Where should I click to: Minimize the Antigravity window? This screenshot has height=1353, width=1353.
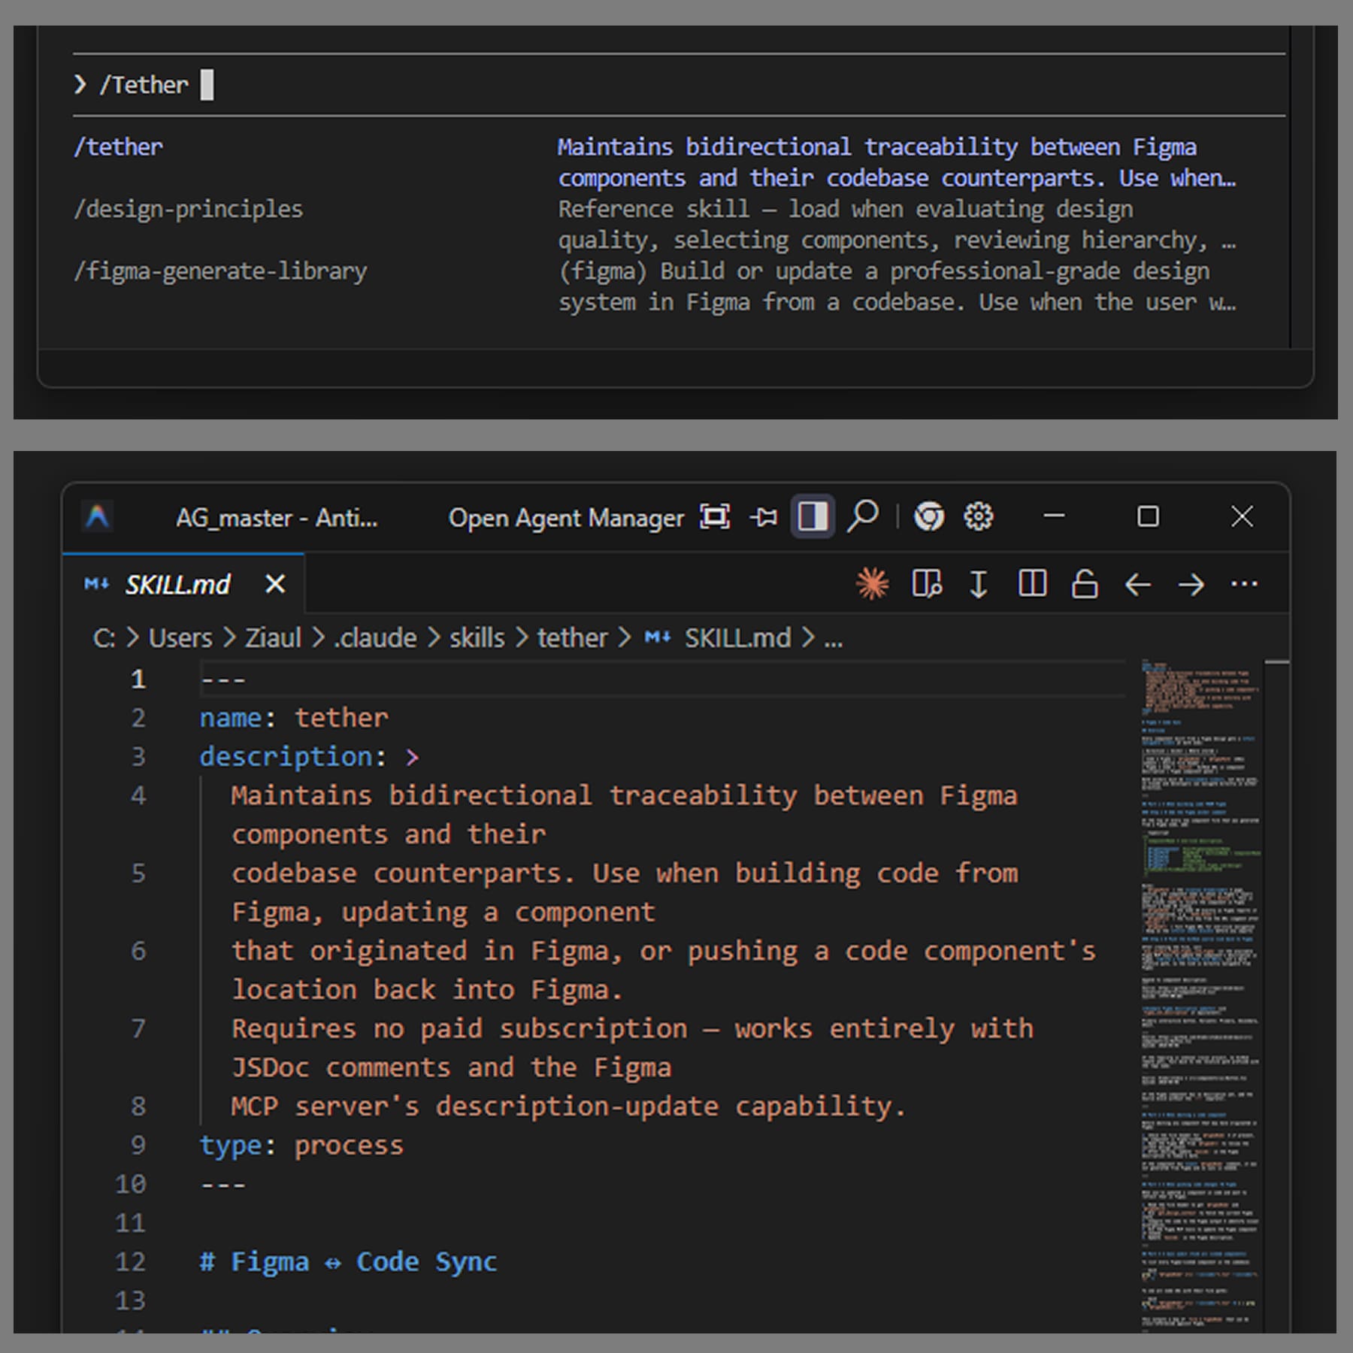point(1054,516)
